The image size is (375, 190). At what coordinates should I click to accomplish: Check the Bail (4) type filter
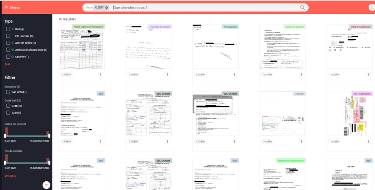[8, 29]
